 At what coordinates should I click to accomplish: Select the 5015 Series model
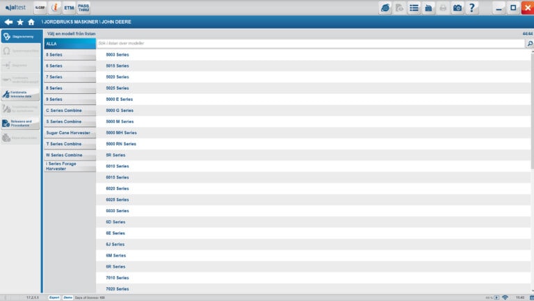pyautogui.click(x=314, y=66)
